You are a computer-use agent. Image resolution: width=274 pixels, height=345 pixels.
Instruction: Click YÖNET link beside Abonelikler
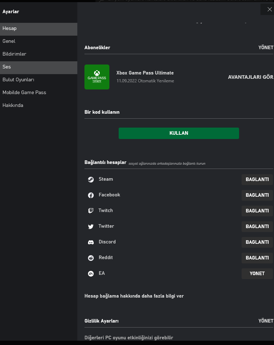coord(266,48)
